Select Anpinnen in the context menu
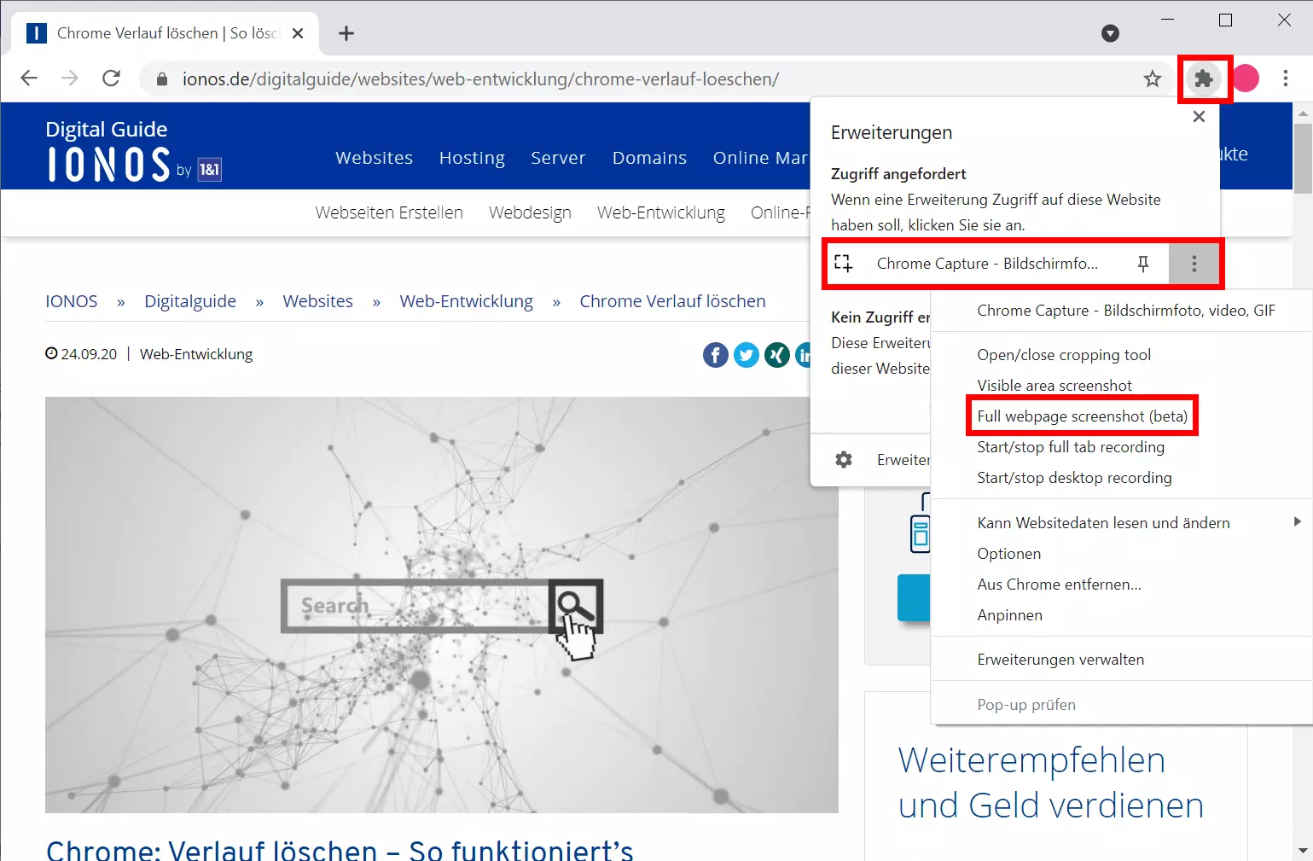The image size is (1313, 861). click(x=1010, y=615)
